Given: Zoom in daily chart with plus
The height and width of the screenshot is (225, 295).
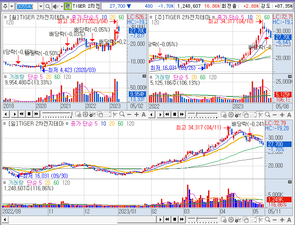Looking at the screenshot, I should point(282,219).
